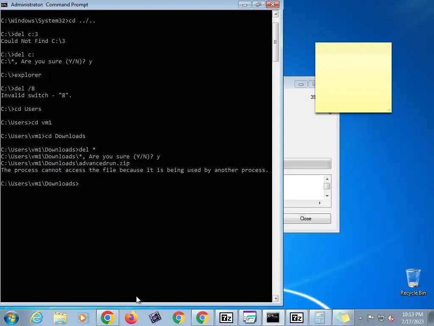Click Command Prompt scrollbar down arrow

pyautogui.click(x=275, y=298)
